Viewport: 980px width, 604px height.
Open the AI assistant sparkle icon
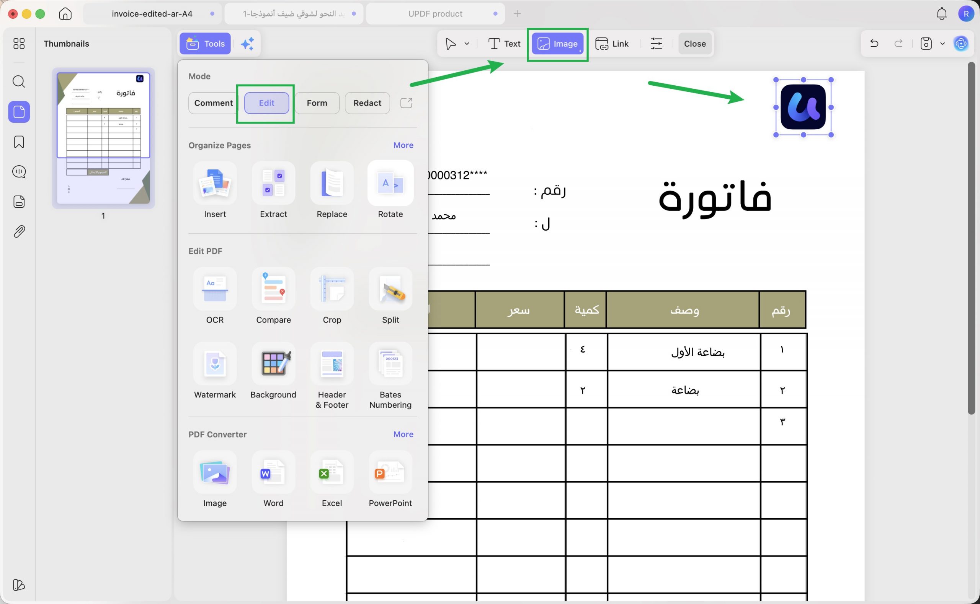[247, 44]
